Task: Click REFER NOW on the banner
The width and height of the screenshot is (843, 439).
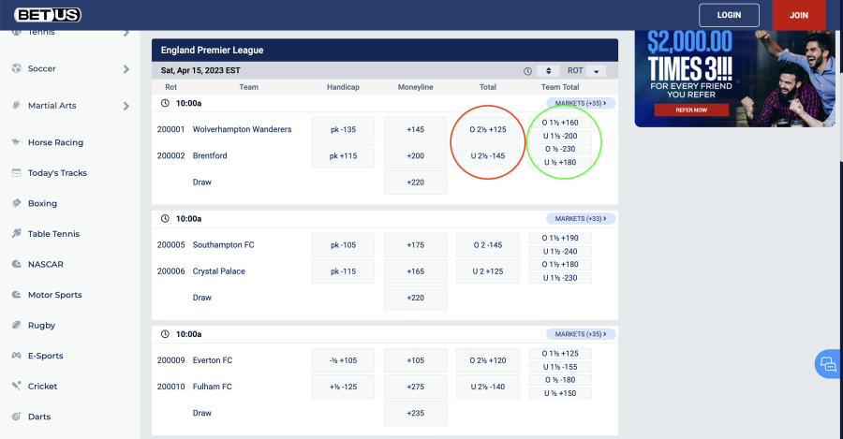Action: 691,110
